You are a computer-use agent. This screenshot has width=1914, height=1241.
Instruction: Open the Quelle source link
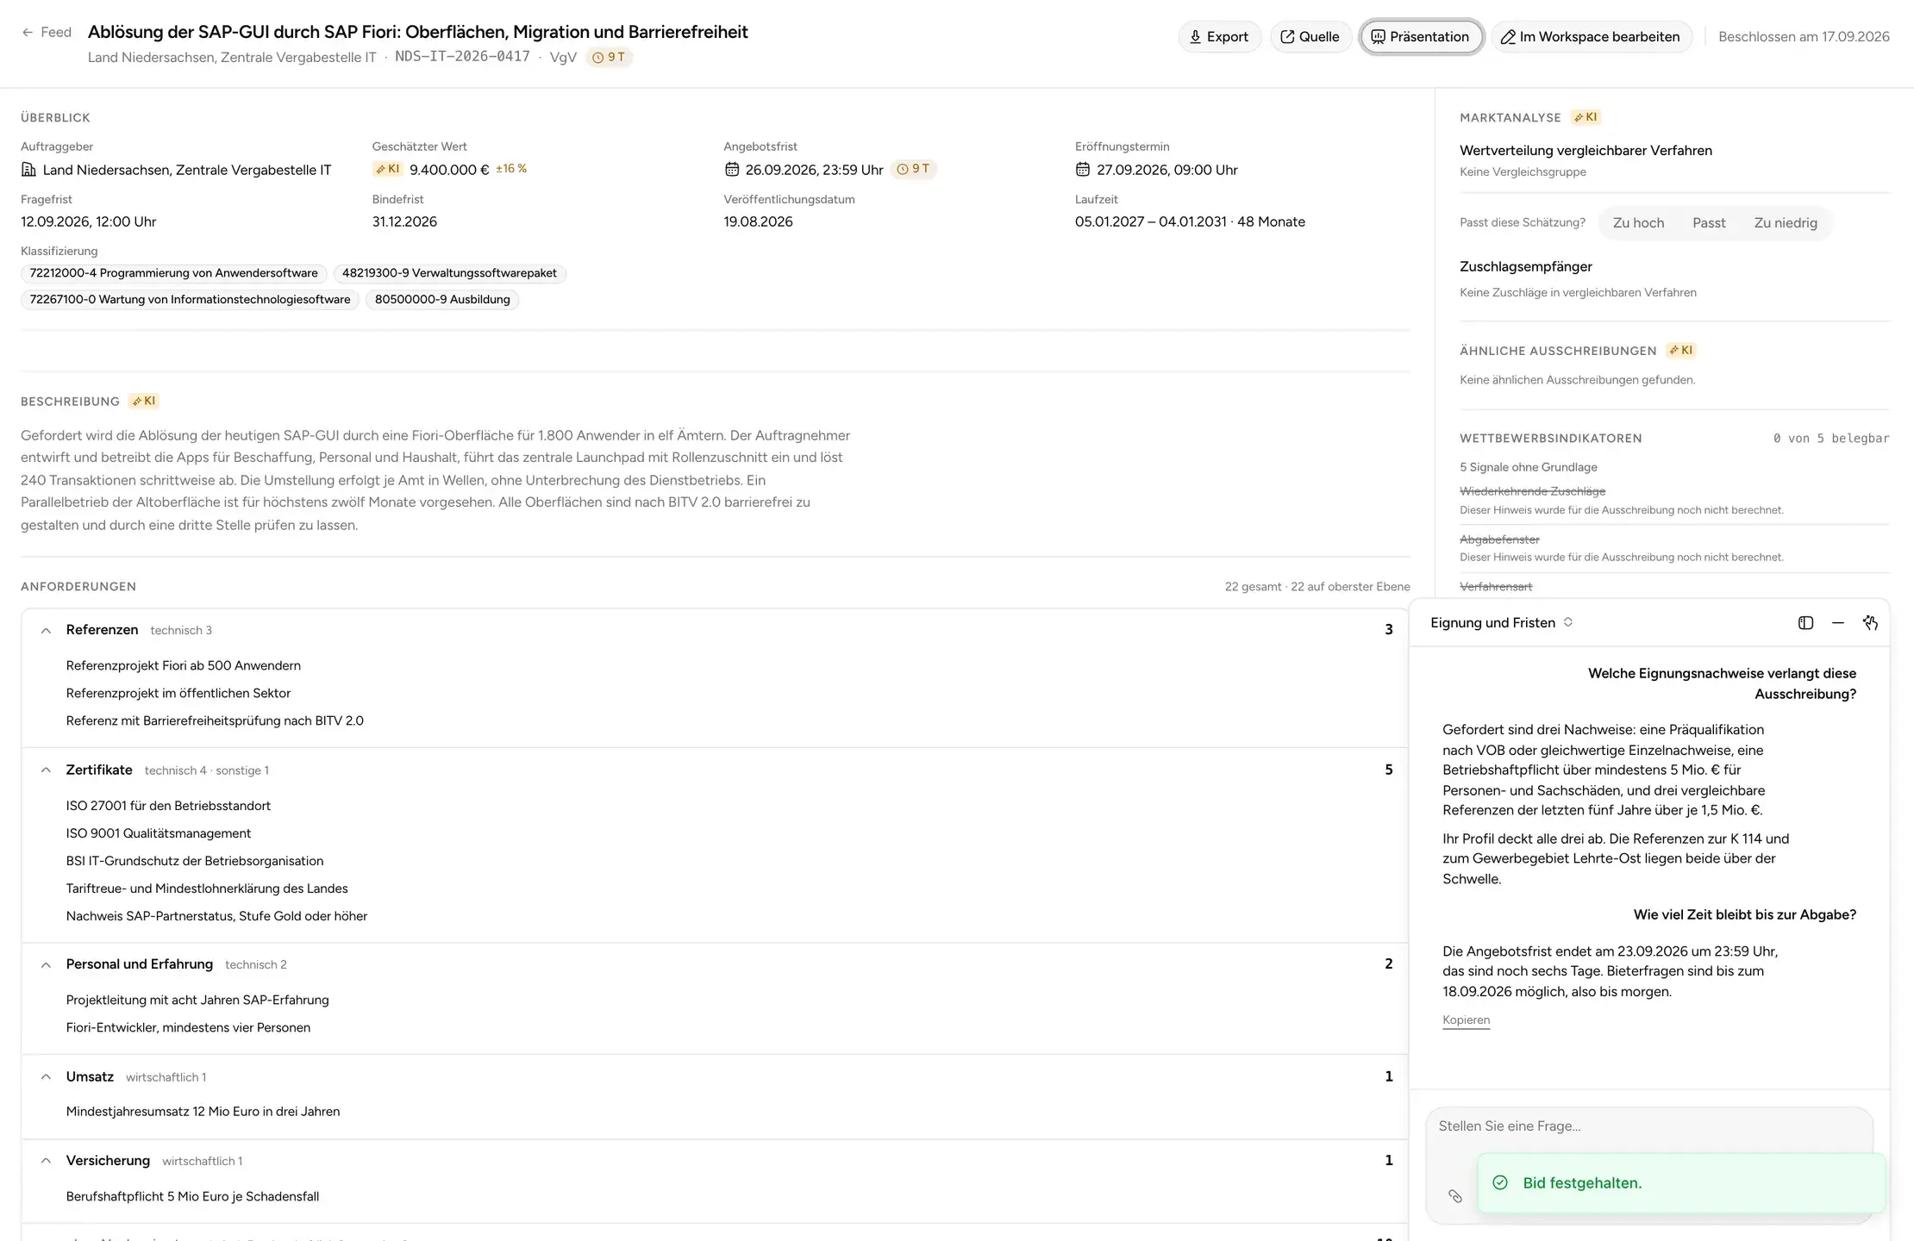pos(1310,37)
